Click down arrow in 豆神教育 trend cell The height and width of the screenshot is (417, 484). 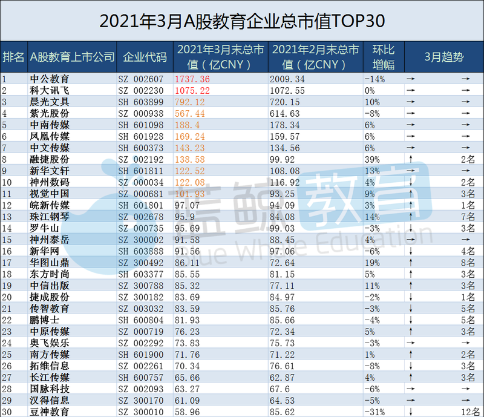(411, 412)
